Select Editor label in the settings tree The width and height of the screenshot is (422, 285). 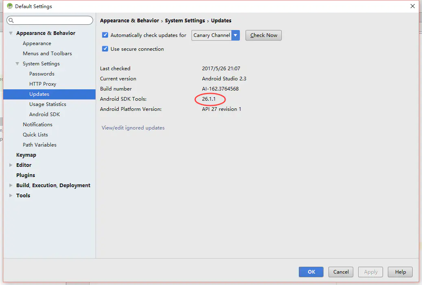(24, 165)
